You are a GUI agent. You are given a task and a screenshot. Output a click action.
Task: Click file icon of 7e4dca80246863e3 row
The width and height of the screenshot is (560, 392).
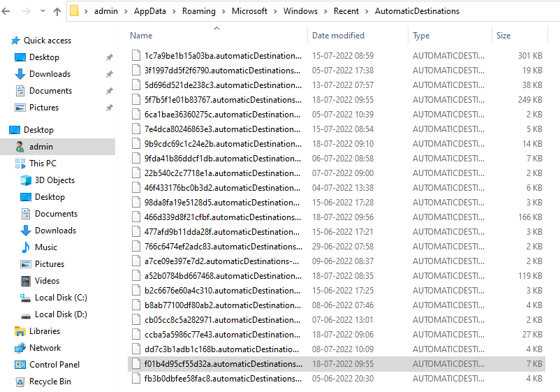(x=136, y=129)
